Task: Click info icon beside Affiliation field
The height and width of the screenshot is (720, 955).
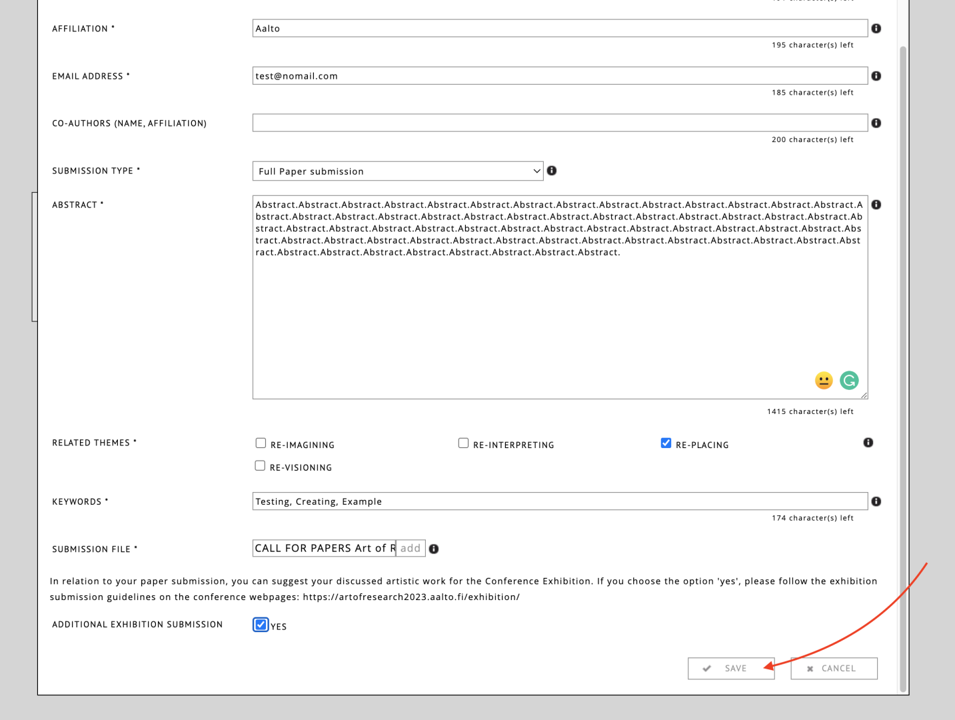Action: point(876,29)
